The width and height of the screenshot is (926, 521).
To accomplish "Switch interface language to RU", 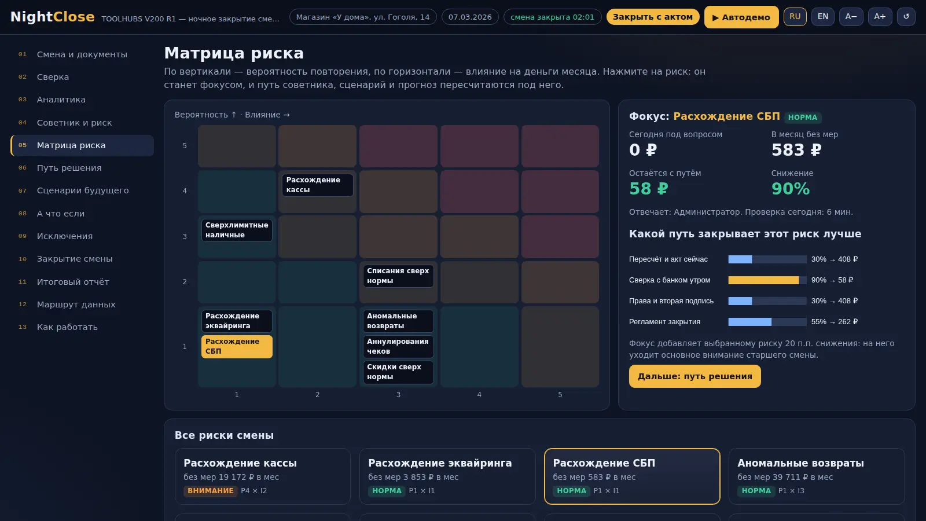I will coord(795,17).
